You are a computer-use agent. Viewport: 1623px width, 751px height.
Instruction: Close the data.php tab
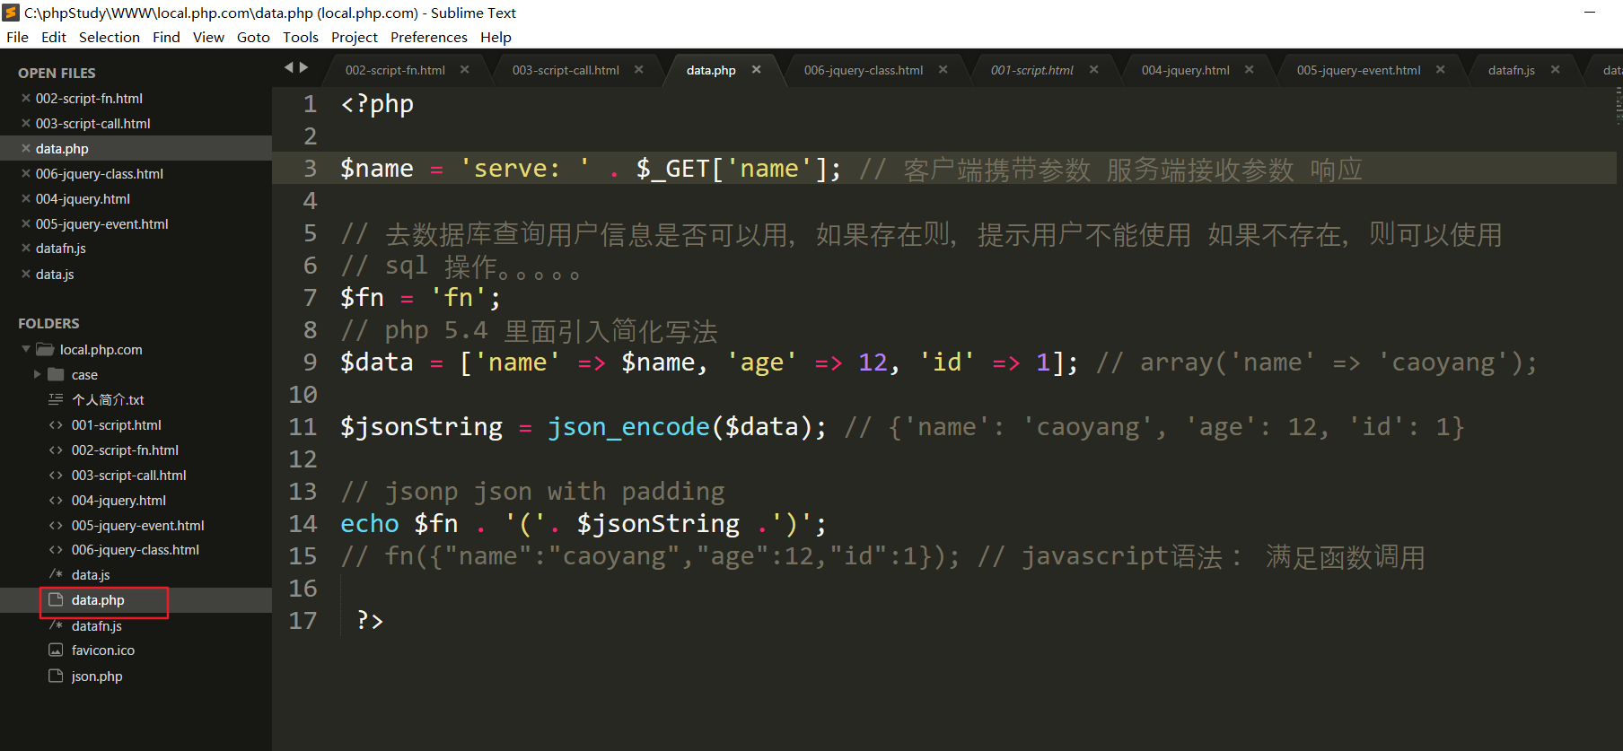pyautogui.click(x=756, y=70)
